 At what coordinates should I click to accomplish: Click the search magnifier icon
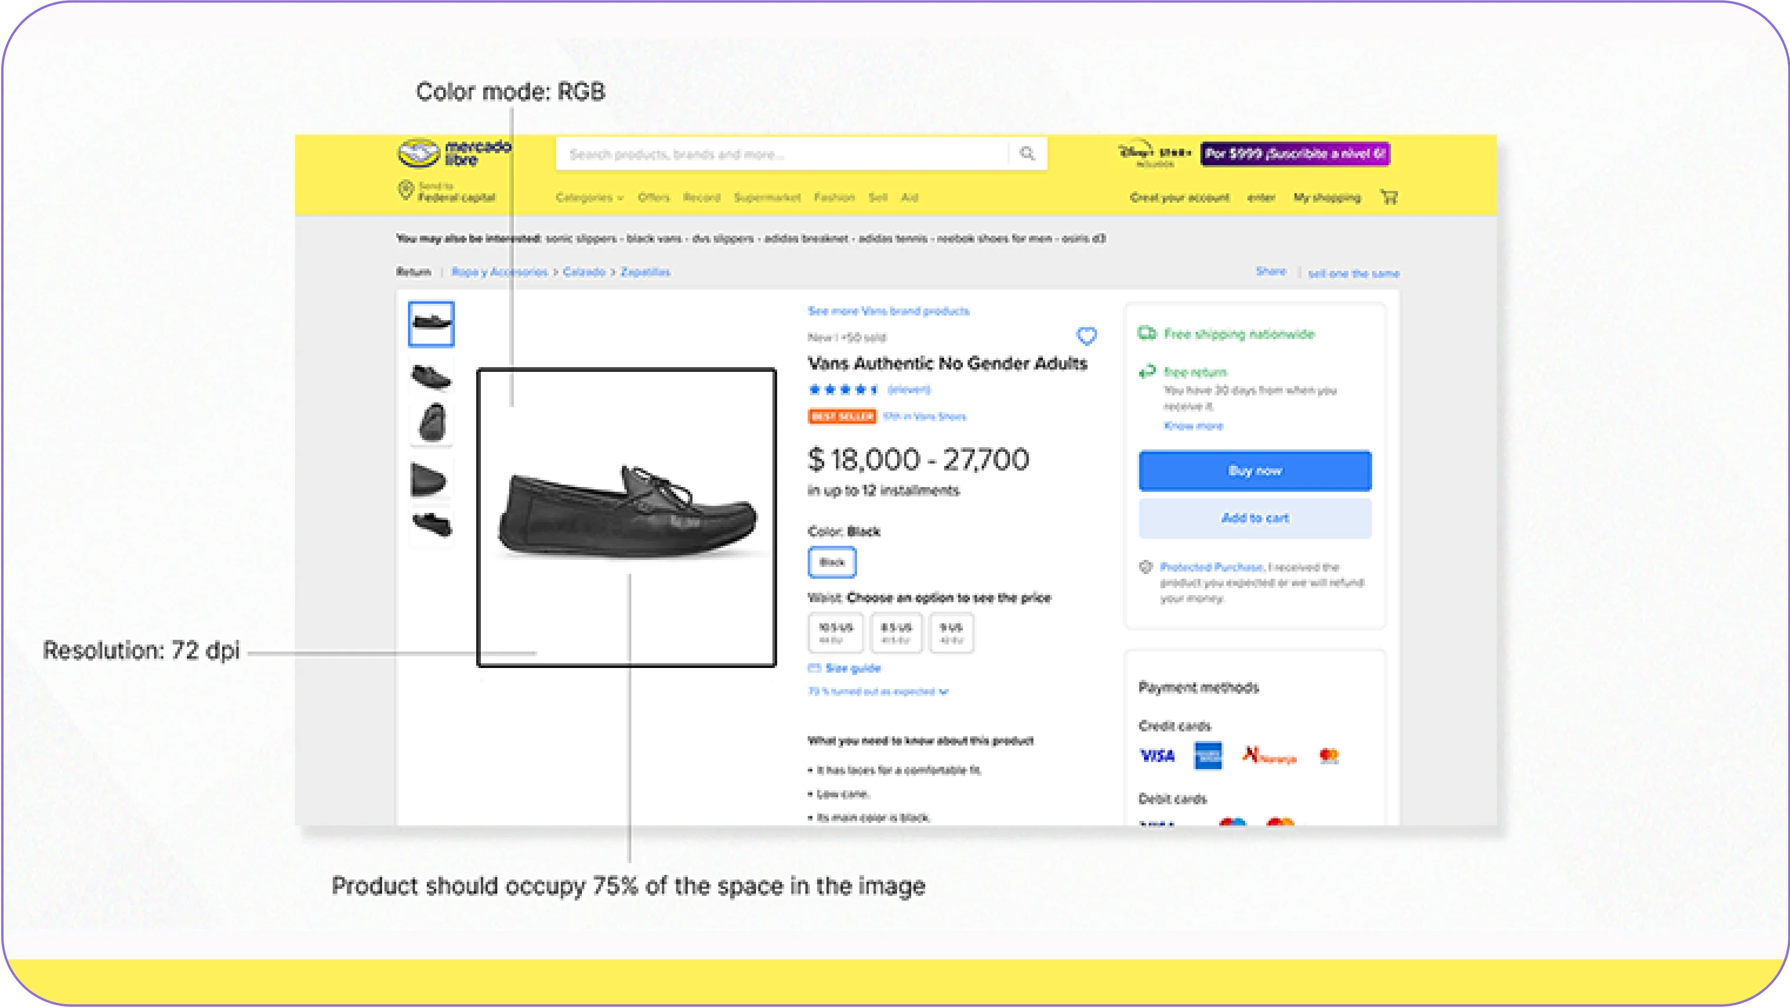[x=1027, y=153]
